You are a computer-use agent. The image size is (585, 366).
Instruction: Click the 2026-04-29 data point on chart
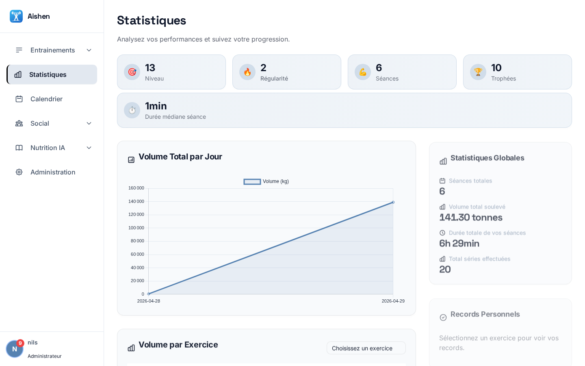tap(393, 202)
